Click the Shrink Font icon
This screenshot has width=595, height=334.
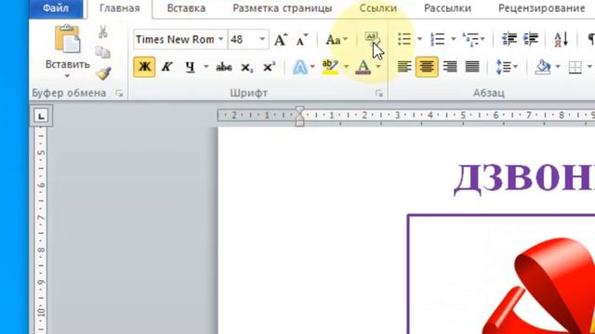click(302, 39)
